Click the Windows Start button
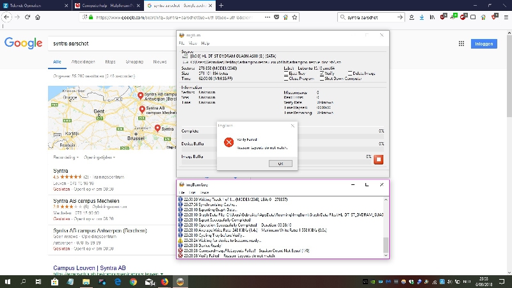The image size is (512, 288). [x=7, y=280]
